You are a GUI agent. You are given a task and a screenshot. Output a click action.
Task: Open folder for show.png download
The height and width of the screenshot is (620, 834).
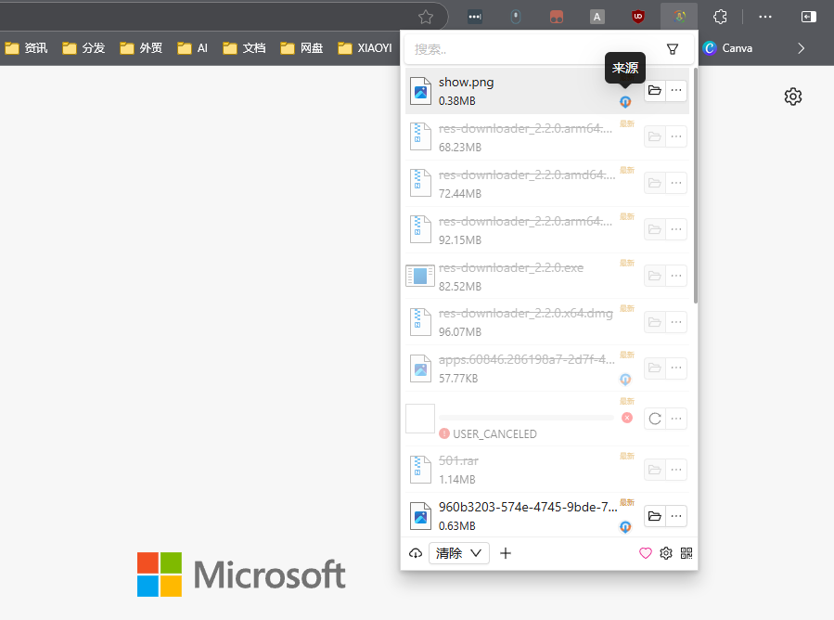[654, 90]
